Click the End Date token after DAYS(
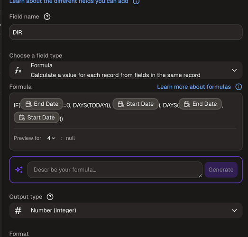Image resolution: width=248 pixels, height=237 pixels. (x=200, y=104)
